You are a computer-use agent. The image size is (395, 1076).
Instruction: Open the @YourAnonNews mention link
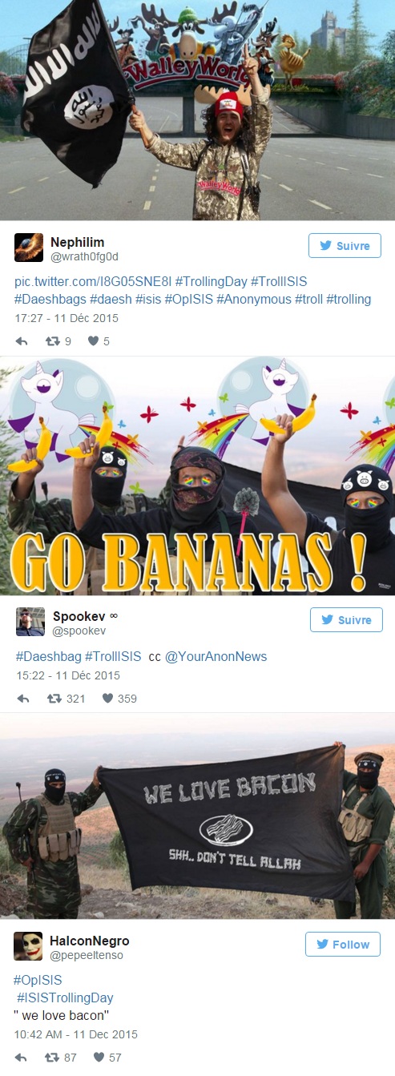(x=216, y=657)
